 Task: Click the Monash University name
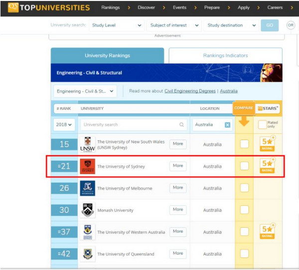pos(116,210)
